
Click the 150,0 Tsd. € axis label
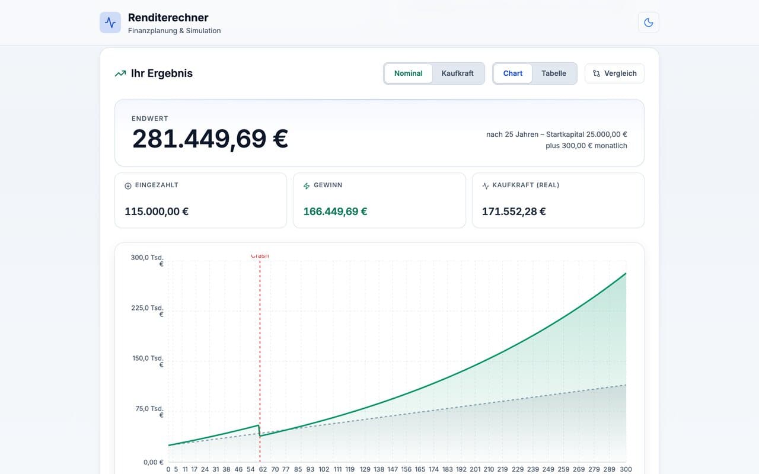click(x=148, y=361)
